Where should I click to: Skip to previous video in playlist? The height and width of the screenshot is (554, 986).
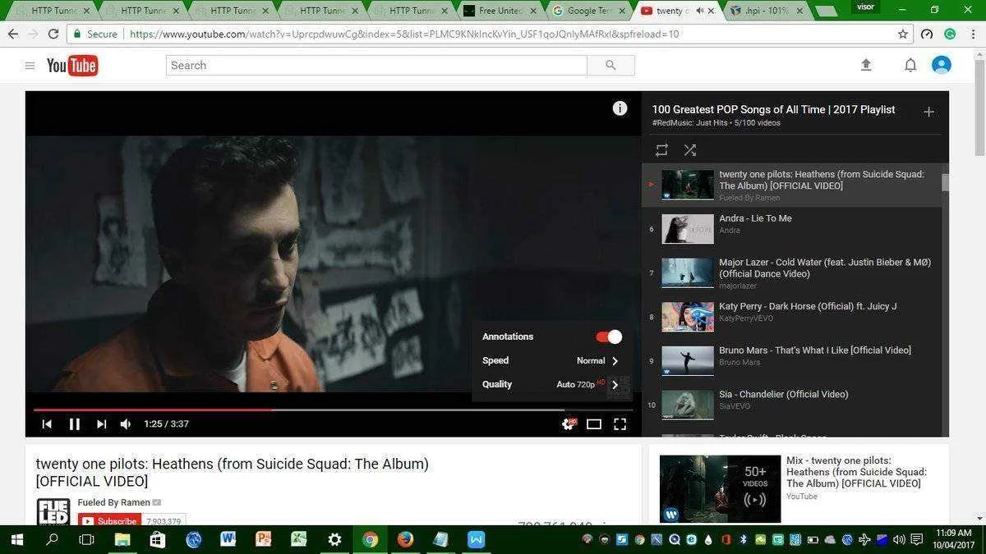tap(47, 424)
